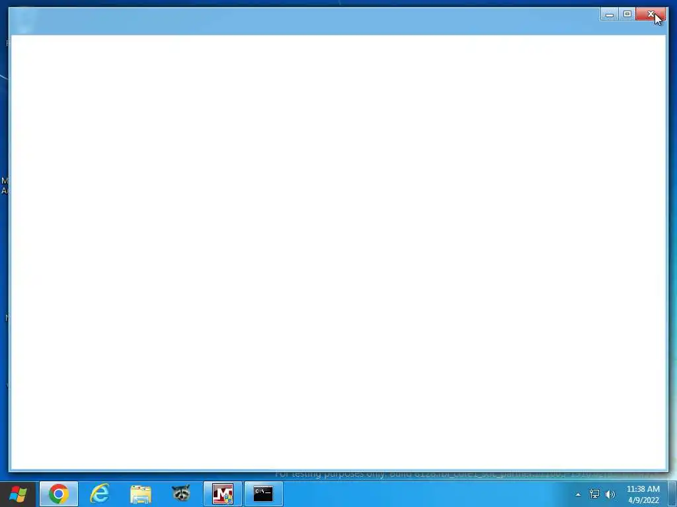Launch Google Chrome from the taskbar
Screen dimensions: 677x507
[x=59, y=494]
